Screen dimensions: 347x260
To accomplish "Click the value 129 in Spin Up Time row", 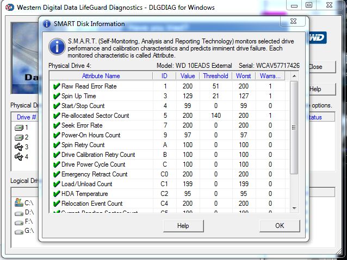I will point(188,96).
